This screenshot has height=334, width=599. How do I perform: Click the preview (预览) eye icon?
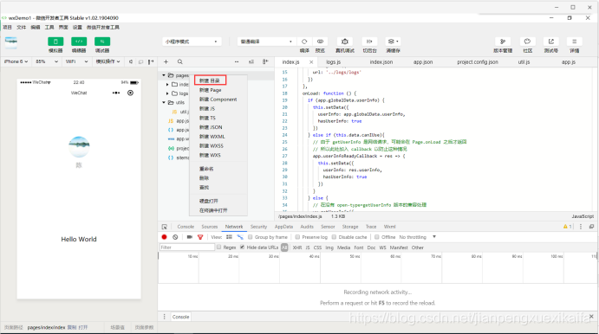point(320,42)
